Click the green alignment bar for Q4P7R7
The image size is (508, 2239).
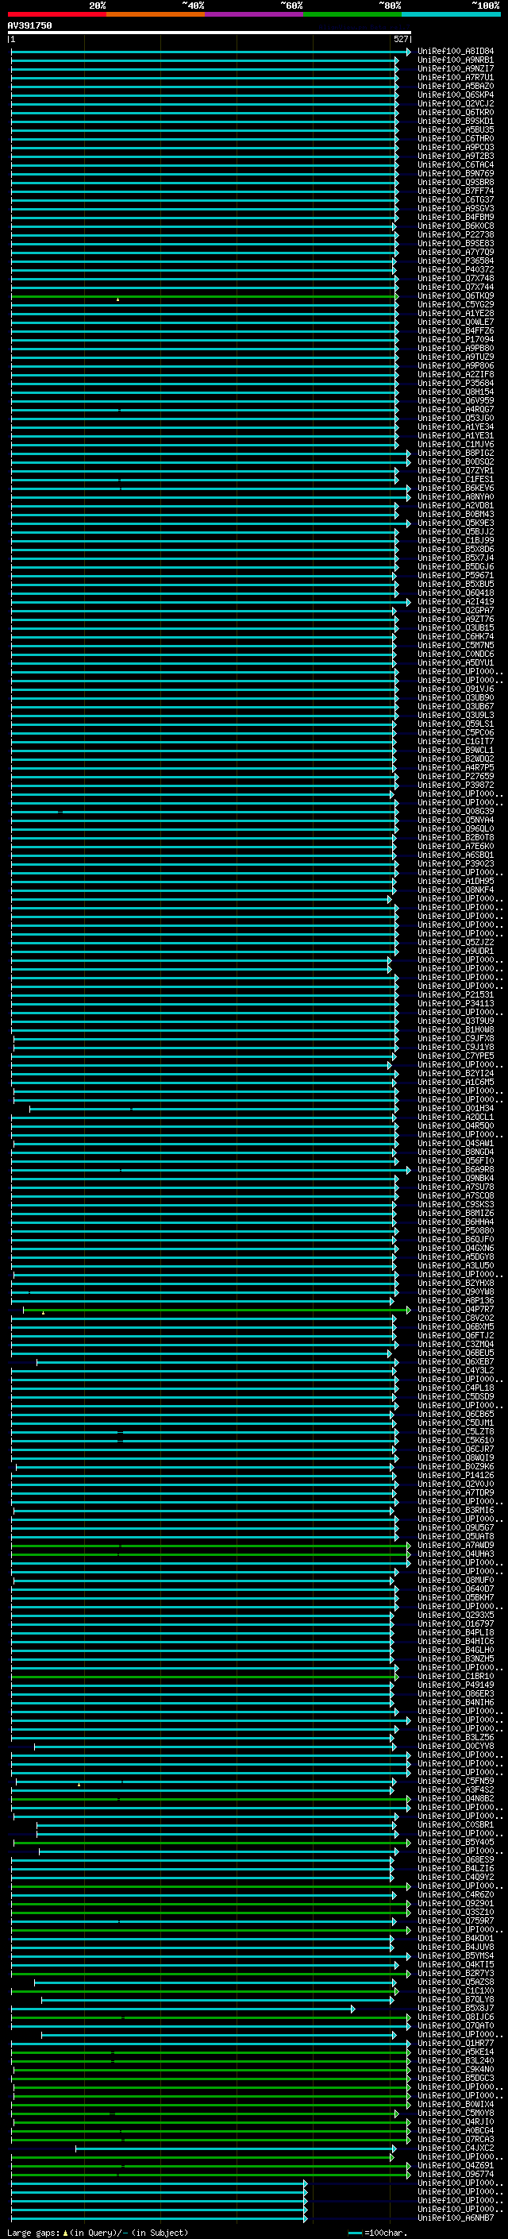pos(216,1310)
